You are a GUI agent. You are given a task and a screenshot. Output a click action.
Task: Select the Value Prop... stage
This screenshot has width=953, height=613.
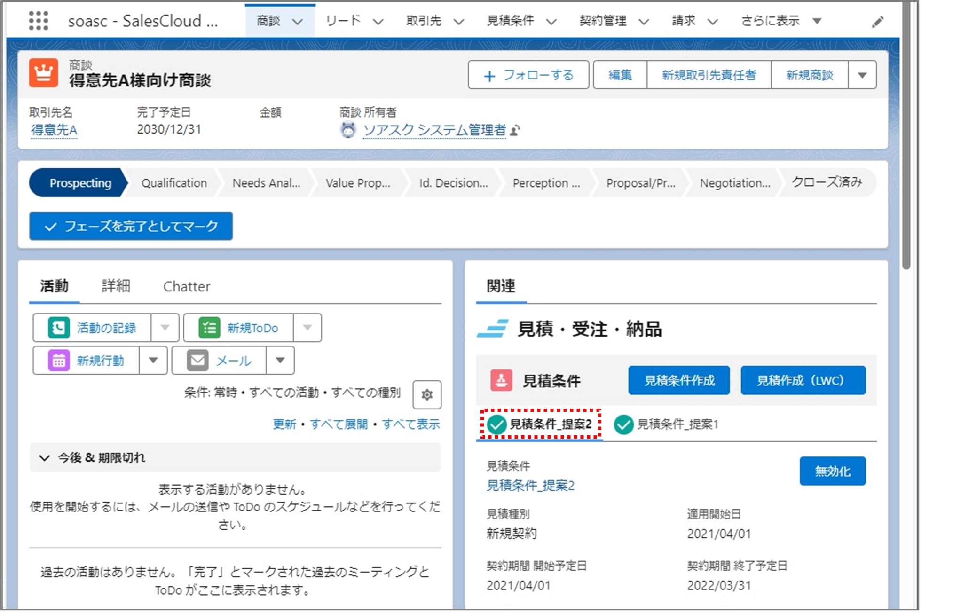pos(358,183)
